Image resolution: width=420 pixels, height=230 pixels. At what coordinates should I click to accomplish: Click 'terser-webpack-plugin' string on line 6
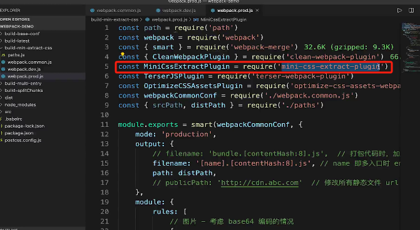(x=300, y=76)
